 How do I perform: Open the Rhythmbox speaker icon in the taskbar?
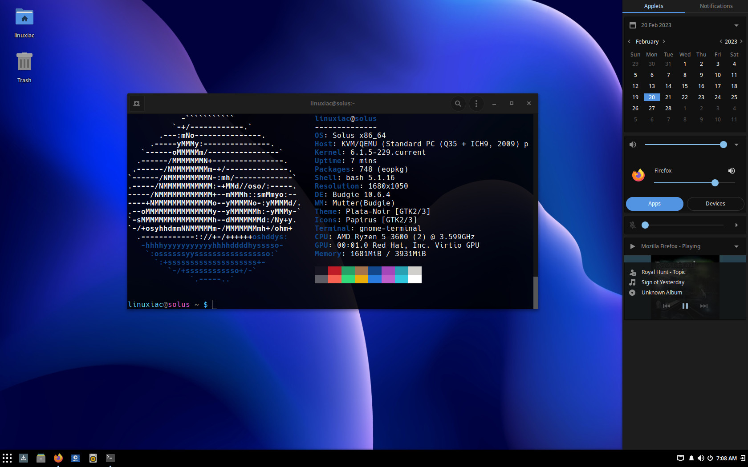click(x=93, y=458)
